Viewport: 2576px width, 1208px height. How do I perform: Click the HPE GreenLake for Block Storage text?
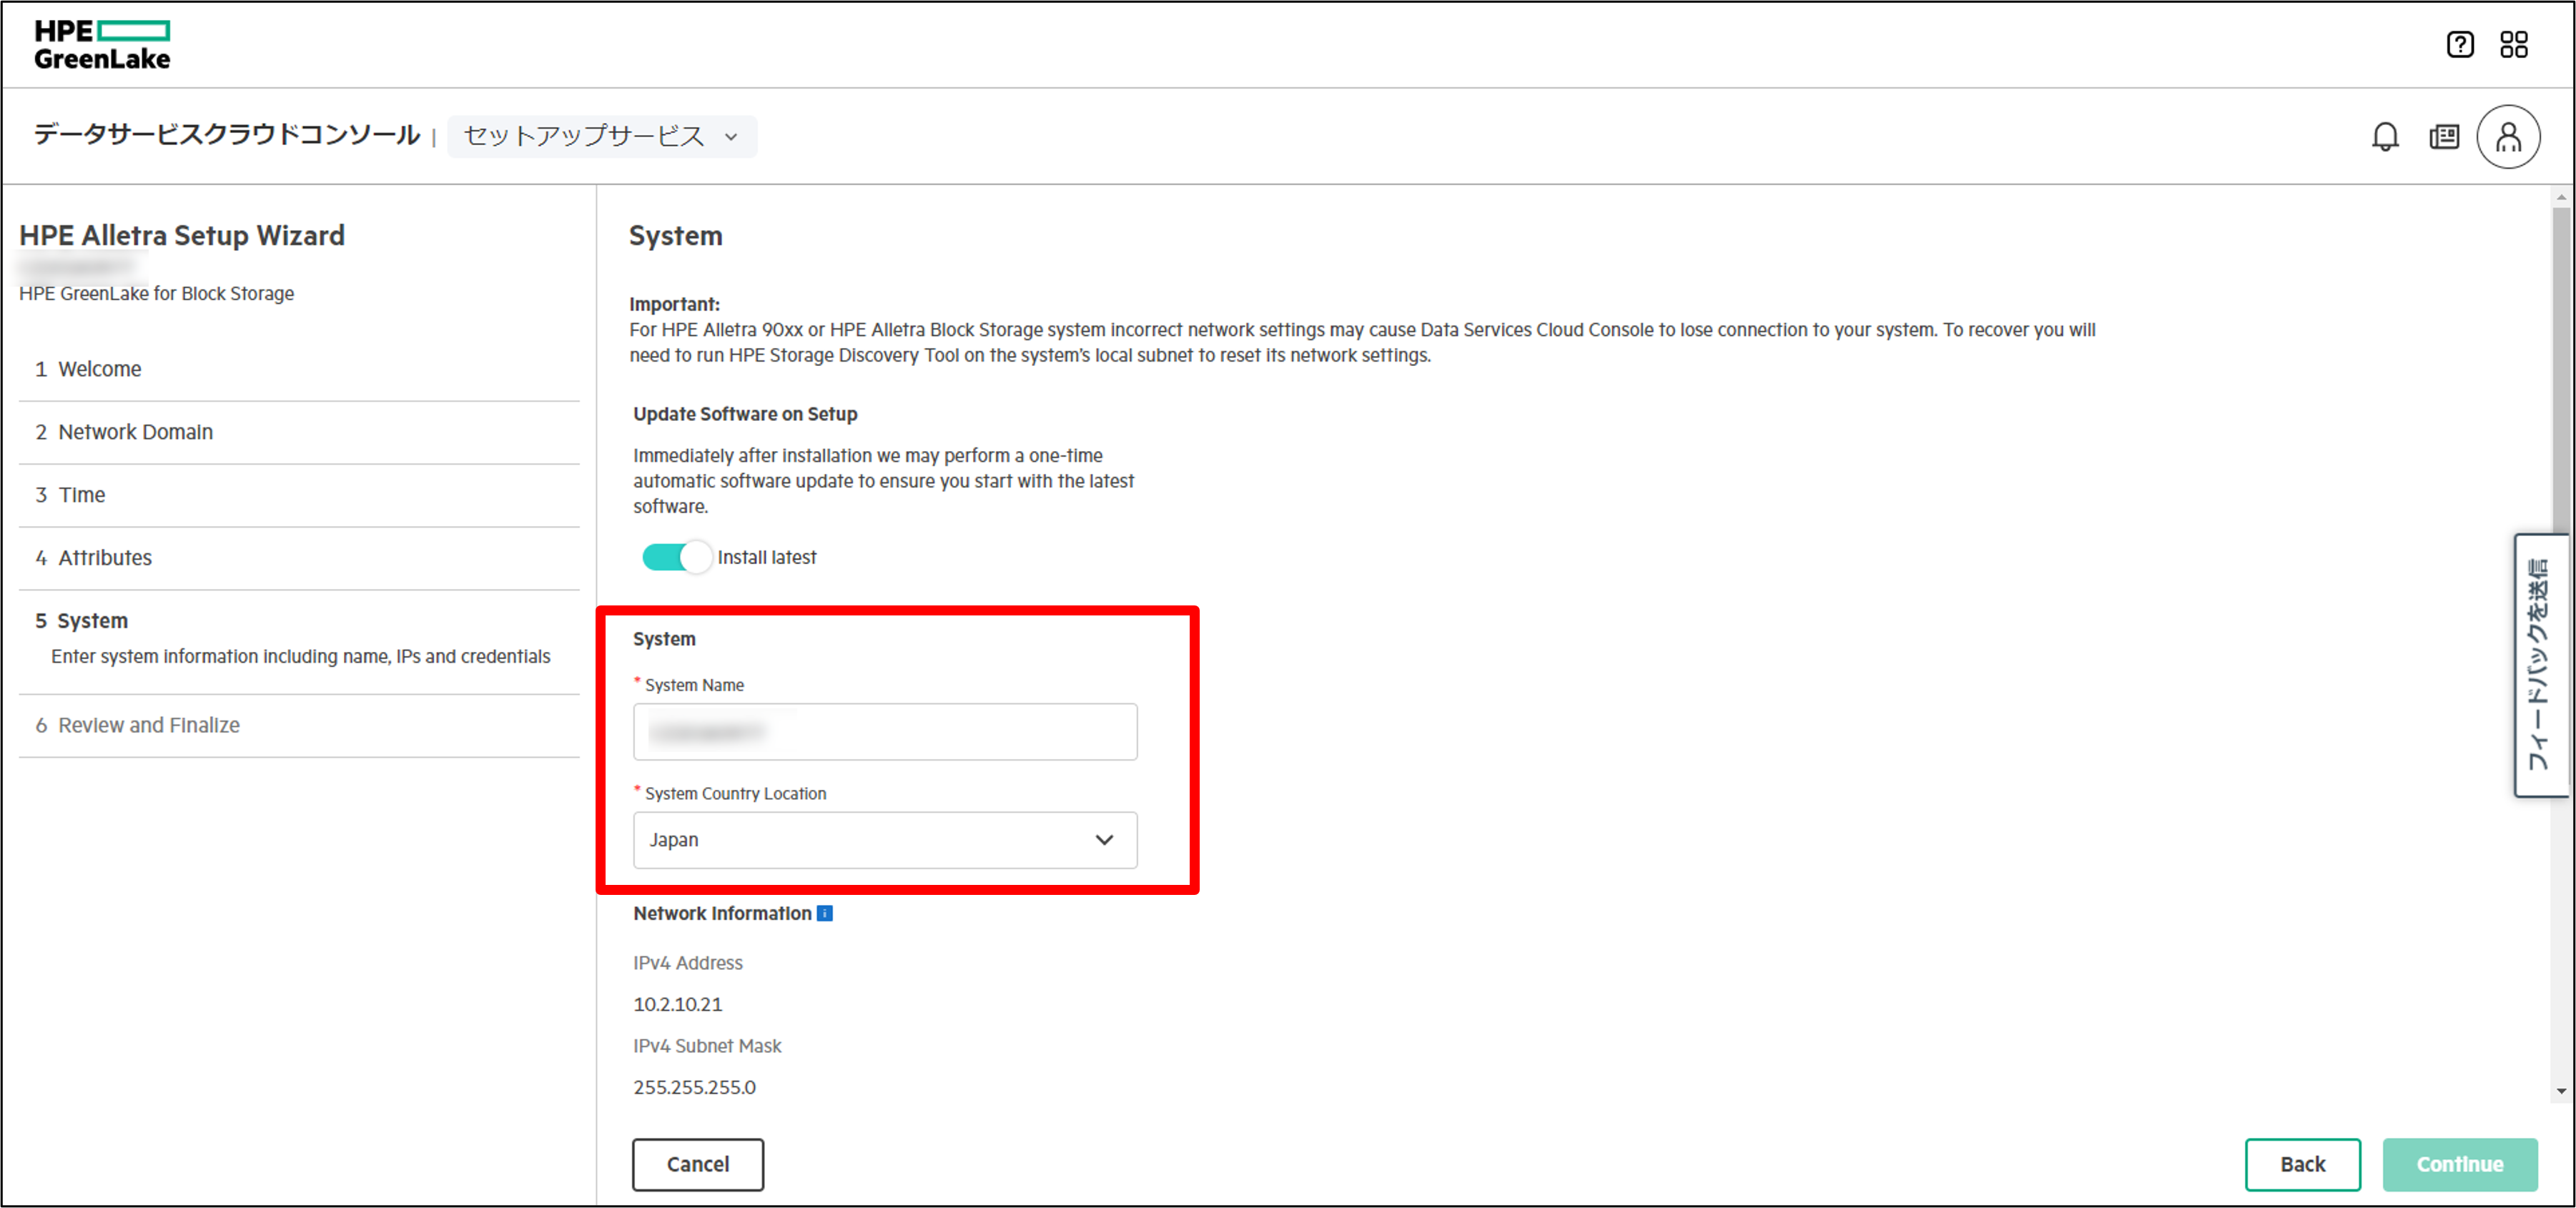click(156, 293)
